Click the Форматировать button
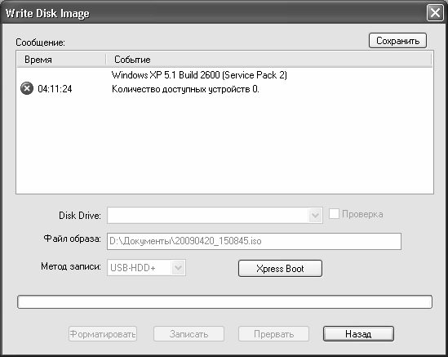This screenshot has height=357, width=448. (x=103, y=334)
